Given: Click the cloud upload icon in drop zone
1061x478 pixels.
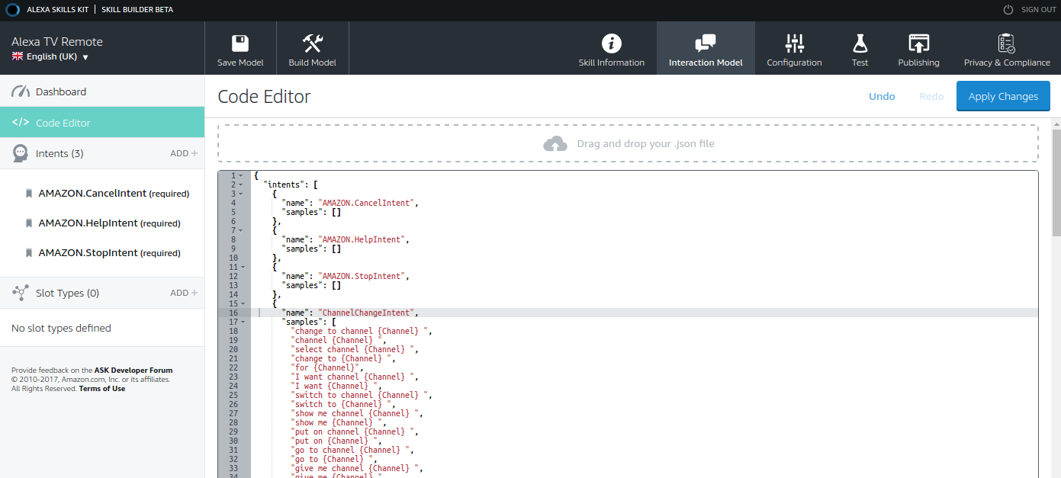Looking at the screenshot, I should pyautogui.click(x=555, y=143).
